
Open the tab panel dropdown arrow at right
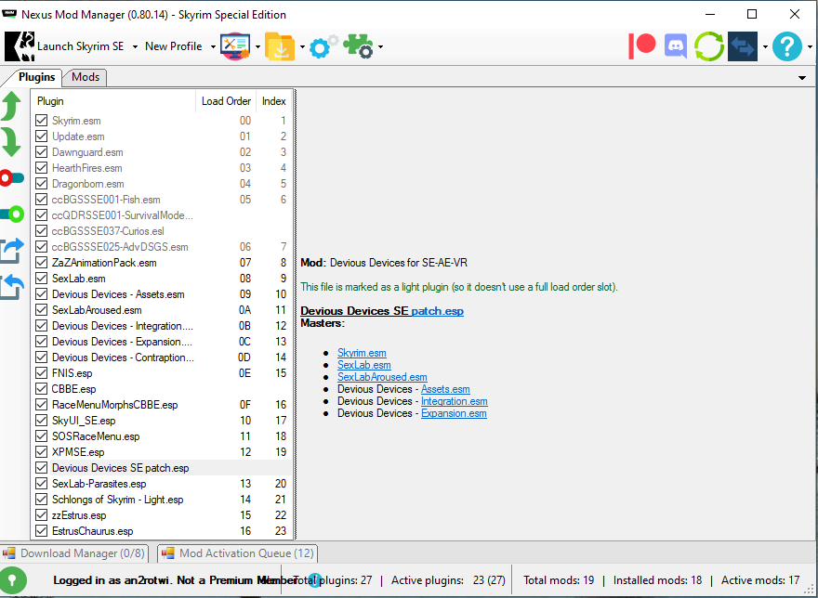click(x=802, y=78)
